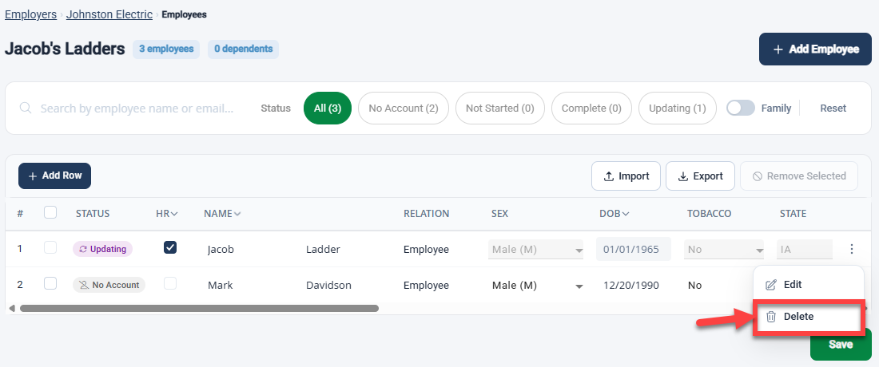Filter by Updating (1) status
Screen dimensions: 879x367
click(677, 108)
